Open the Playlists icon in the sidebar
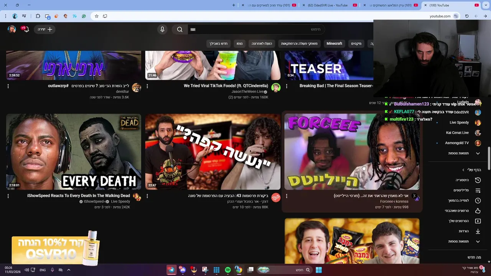 [478, 190]
